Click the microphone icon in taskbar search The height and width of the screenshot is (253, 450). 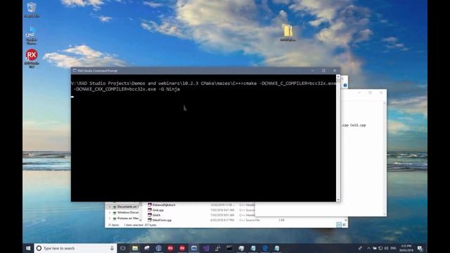click(112, 248)
